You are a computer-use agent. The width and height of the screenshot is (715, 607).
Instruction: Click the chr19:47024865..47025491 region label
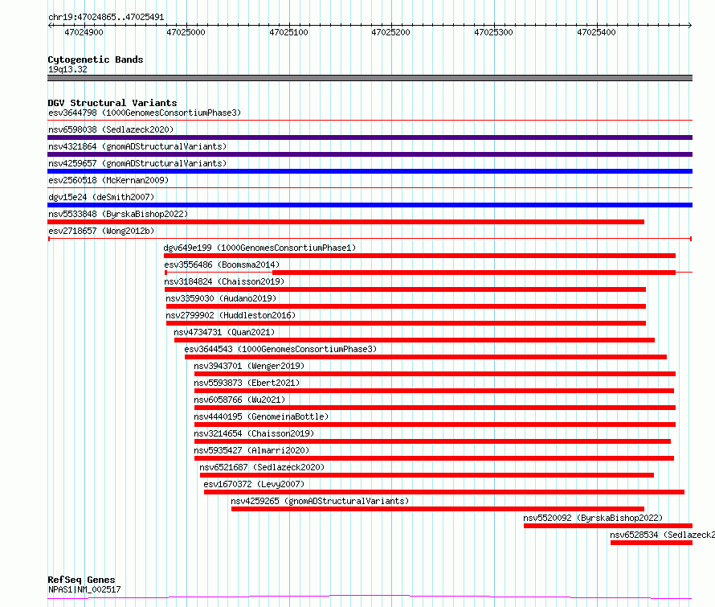coord(106,18)
